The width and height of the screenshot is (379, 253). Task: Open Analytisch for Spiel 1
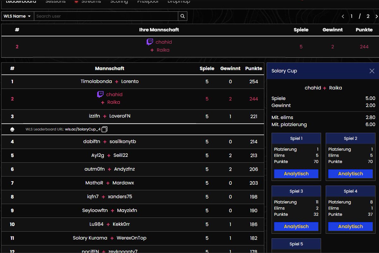point(296,174)
